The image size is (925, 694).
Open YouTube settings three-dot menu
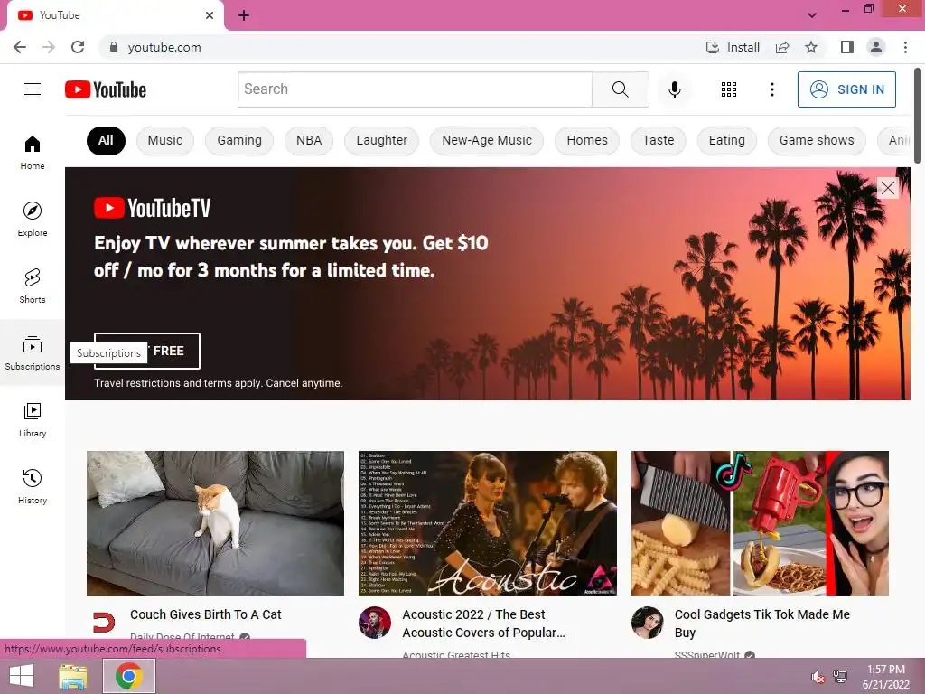click(771, 89)
